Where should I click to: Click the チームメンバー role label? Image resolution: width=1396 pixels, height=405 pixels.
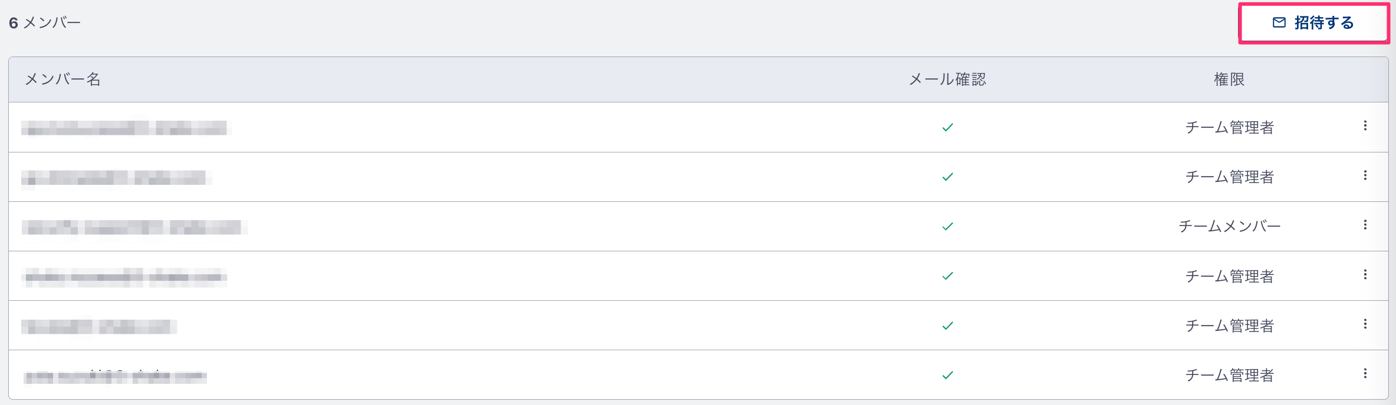(1229, 226)
